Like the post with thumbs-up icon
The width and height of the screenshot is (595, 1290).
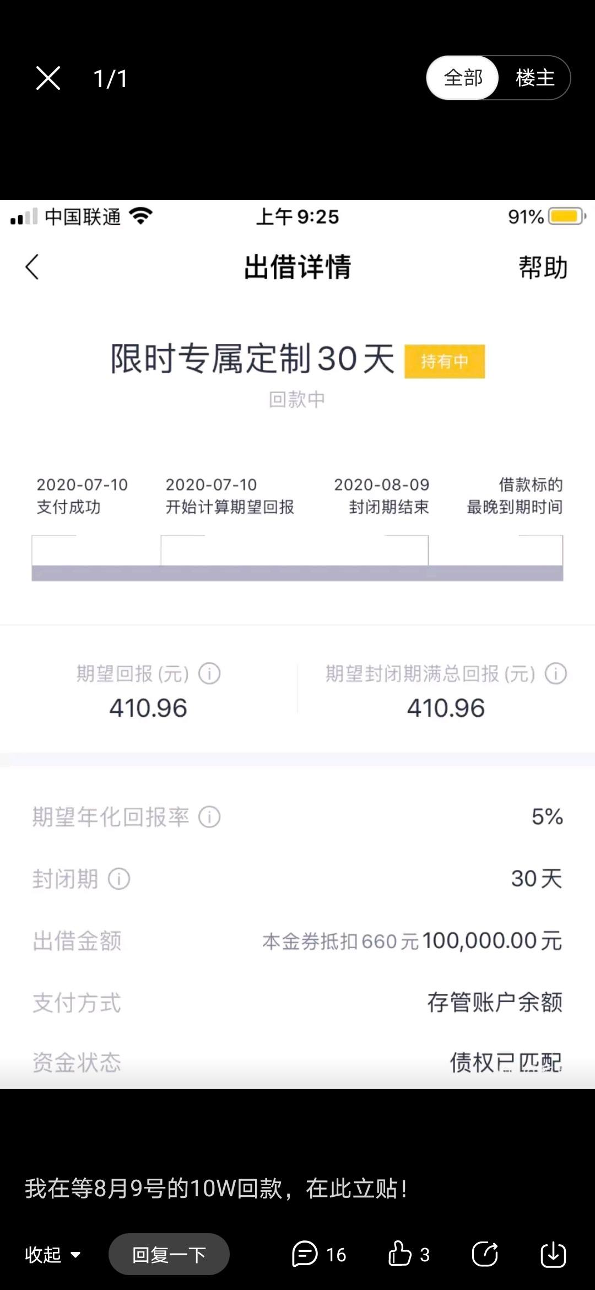click(x=400, y=1254)
